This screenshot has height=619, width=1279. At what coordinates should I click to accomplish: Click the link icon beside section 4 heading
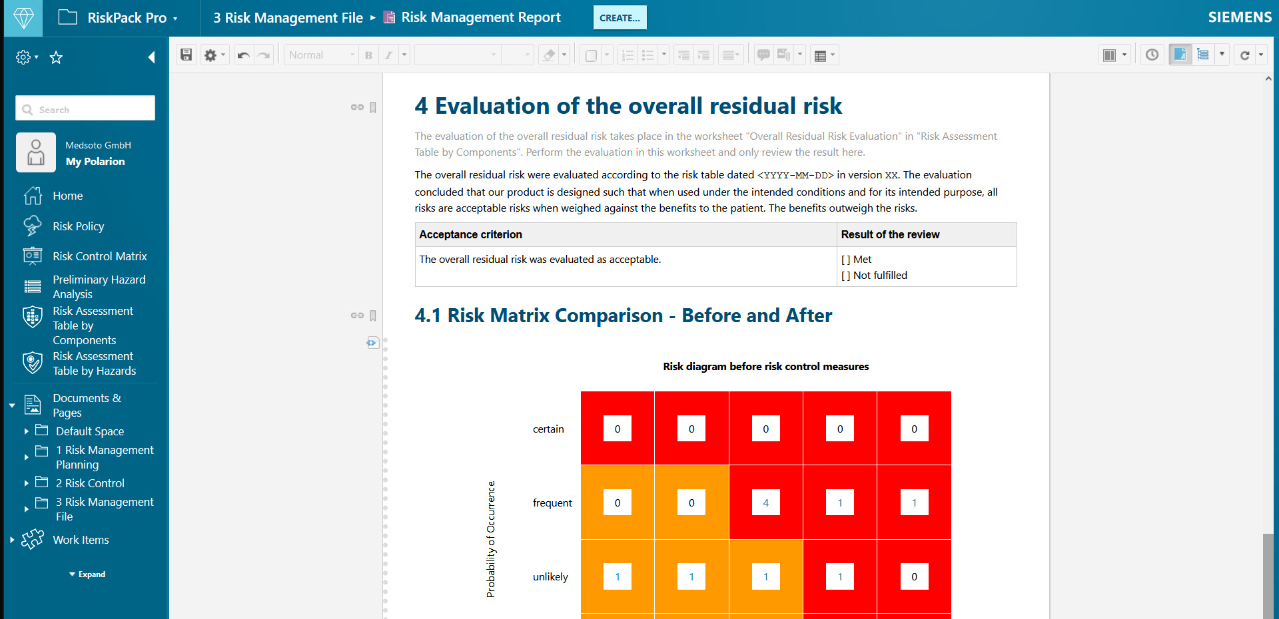coord(357,107)
